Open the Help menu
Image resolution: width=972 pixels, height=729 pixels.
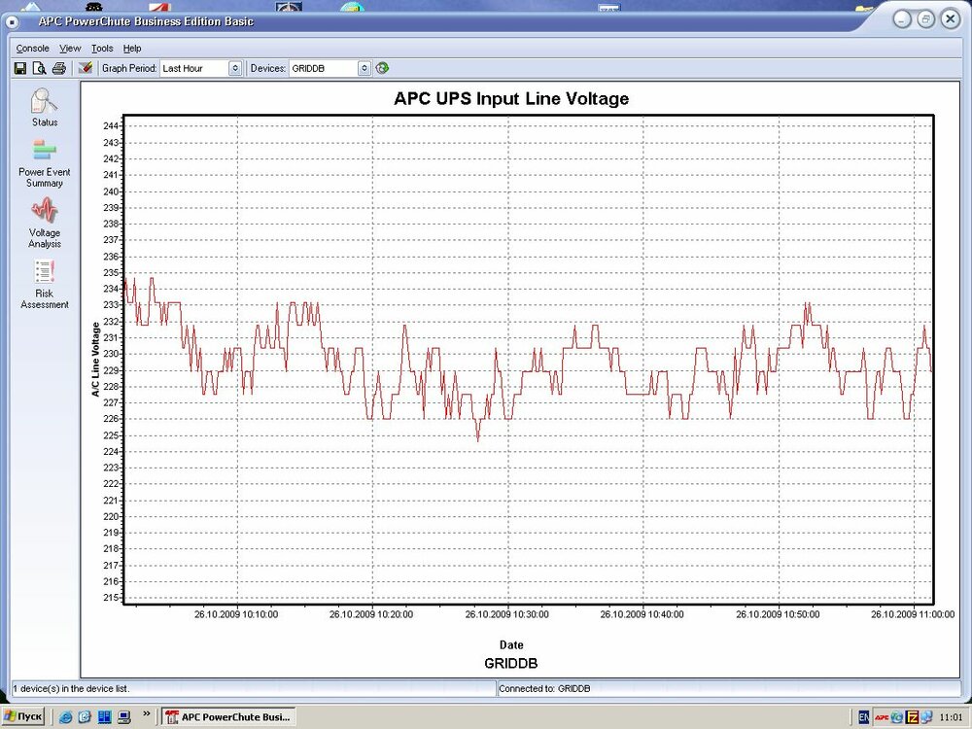pyautogui.click(x=132, y=48)
